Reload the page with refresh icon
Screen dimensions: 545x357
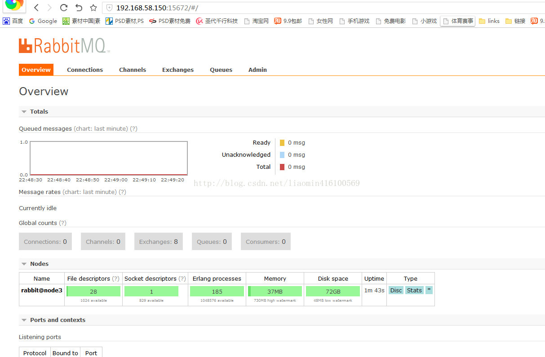64,8
